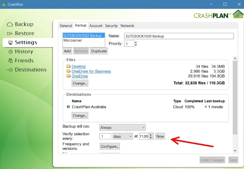
Task: Open the days unit dropdown
Action: click(x=123, y=136)
